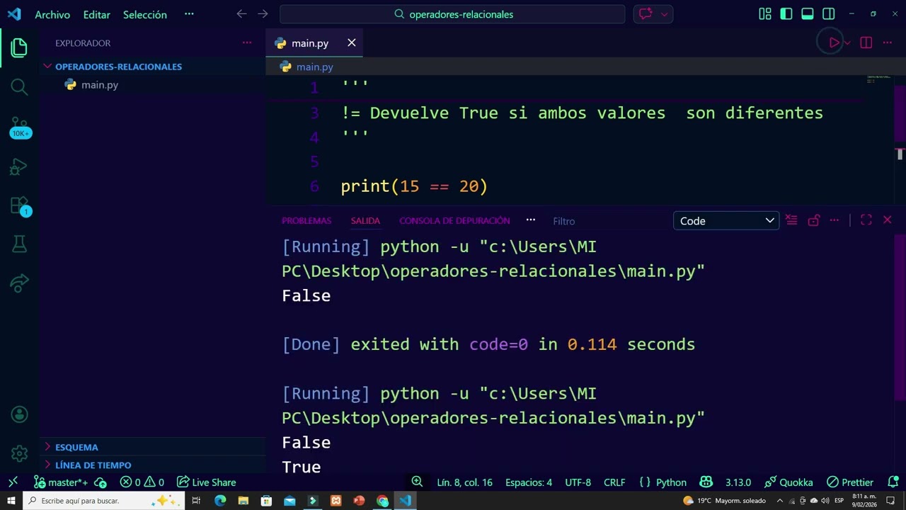
Task: Open the Live Share arrow view
Action: pyautogui.click(x=19, y=283)
